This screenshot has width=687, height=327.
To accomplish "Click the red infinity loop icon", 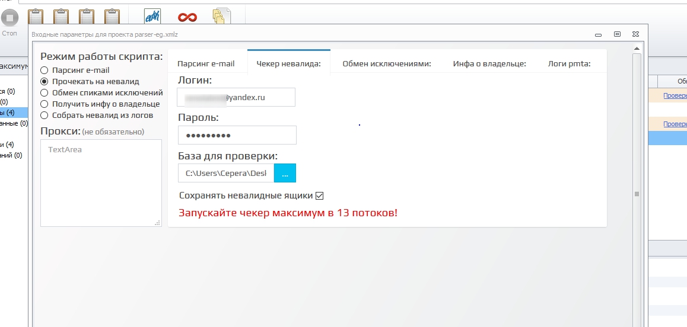I will coord(187,18).
